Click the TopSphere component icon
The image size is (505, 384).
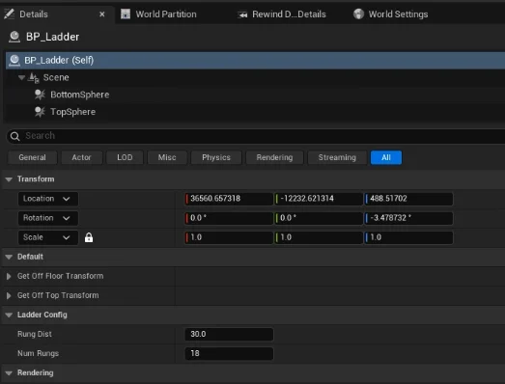click(x=40, y=112)
